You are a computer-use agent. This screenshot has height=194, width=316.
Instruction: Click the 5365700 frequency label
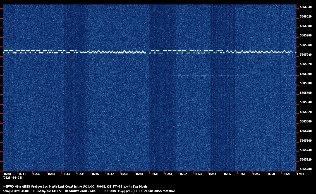pos(306,169)
